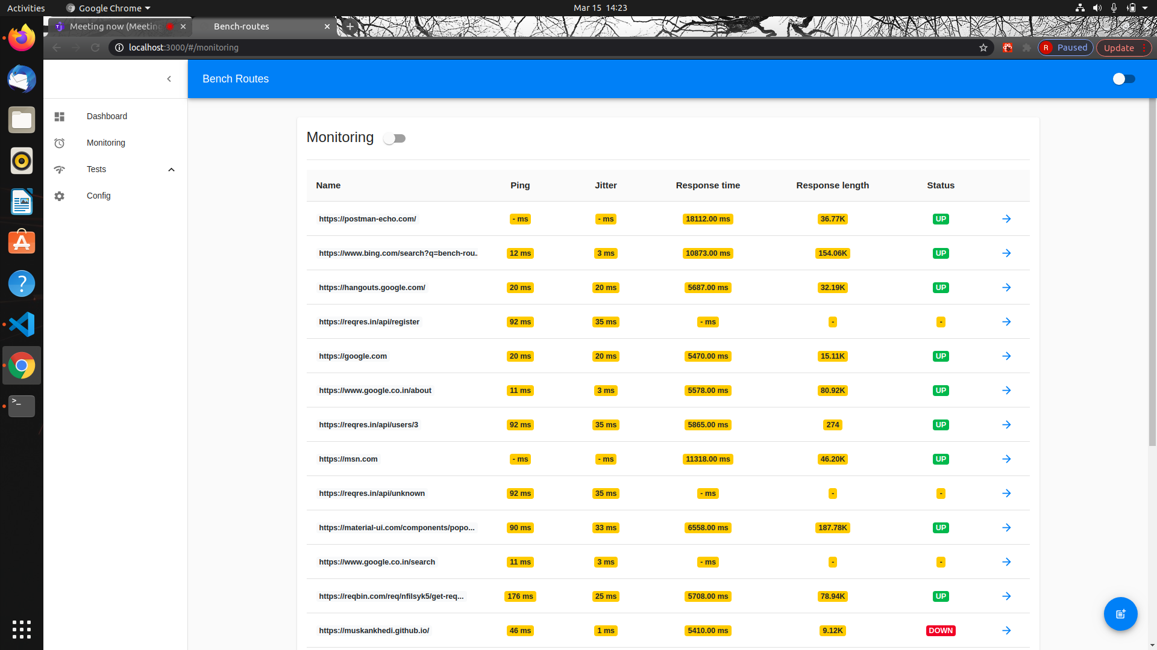The image size is (1157, 650).
Task: Collapse the sidebar with the chevron
Action: click(169, 79)
